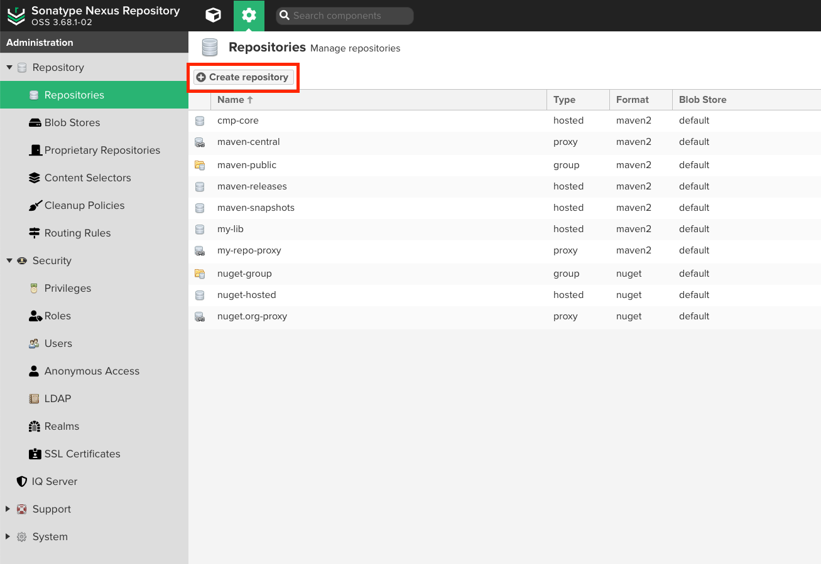Click the Administration panel header
Viewport: 821px width, 564px height.
click(x=94, y=43)
